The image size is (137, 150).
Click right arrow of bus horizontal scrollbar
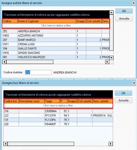click(111, 144)
